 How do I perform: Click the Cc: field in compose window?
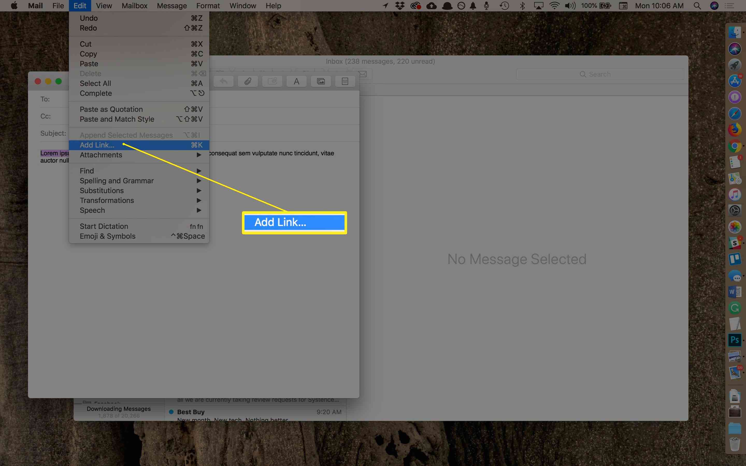coord(199,116)
